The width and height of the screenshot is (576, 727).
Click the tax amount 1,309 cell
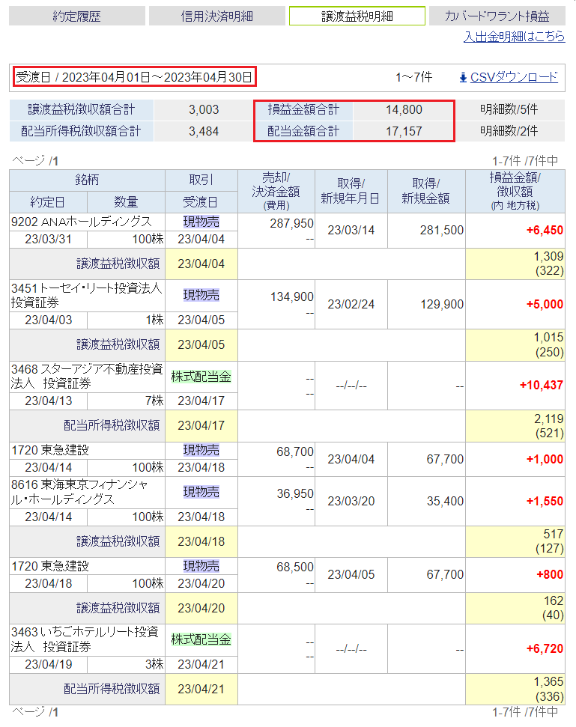click(x=515, y=264)
